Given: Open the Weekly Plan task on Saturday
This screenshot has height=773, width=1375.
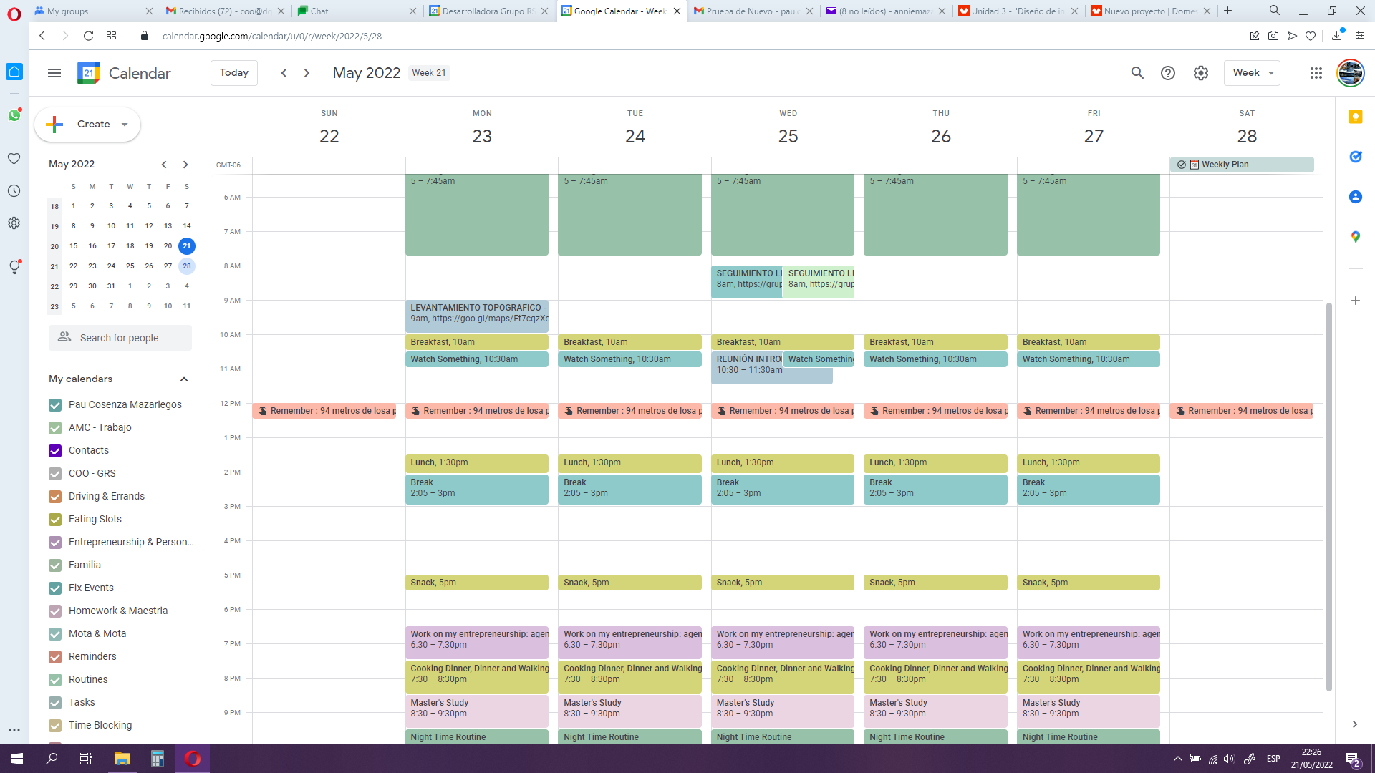Looking at the screenshot, I should click(x=1242, y=165).
